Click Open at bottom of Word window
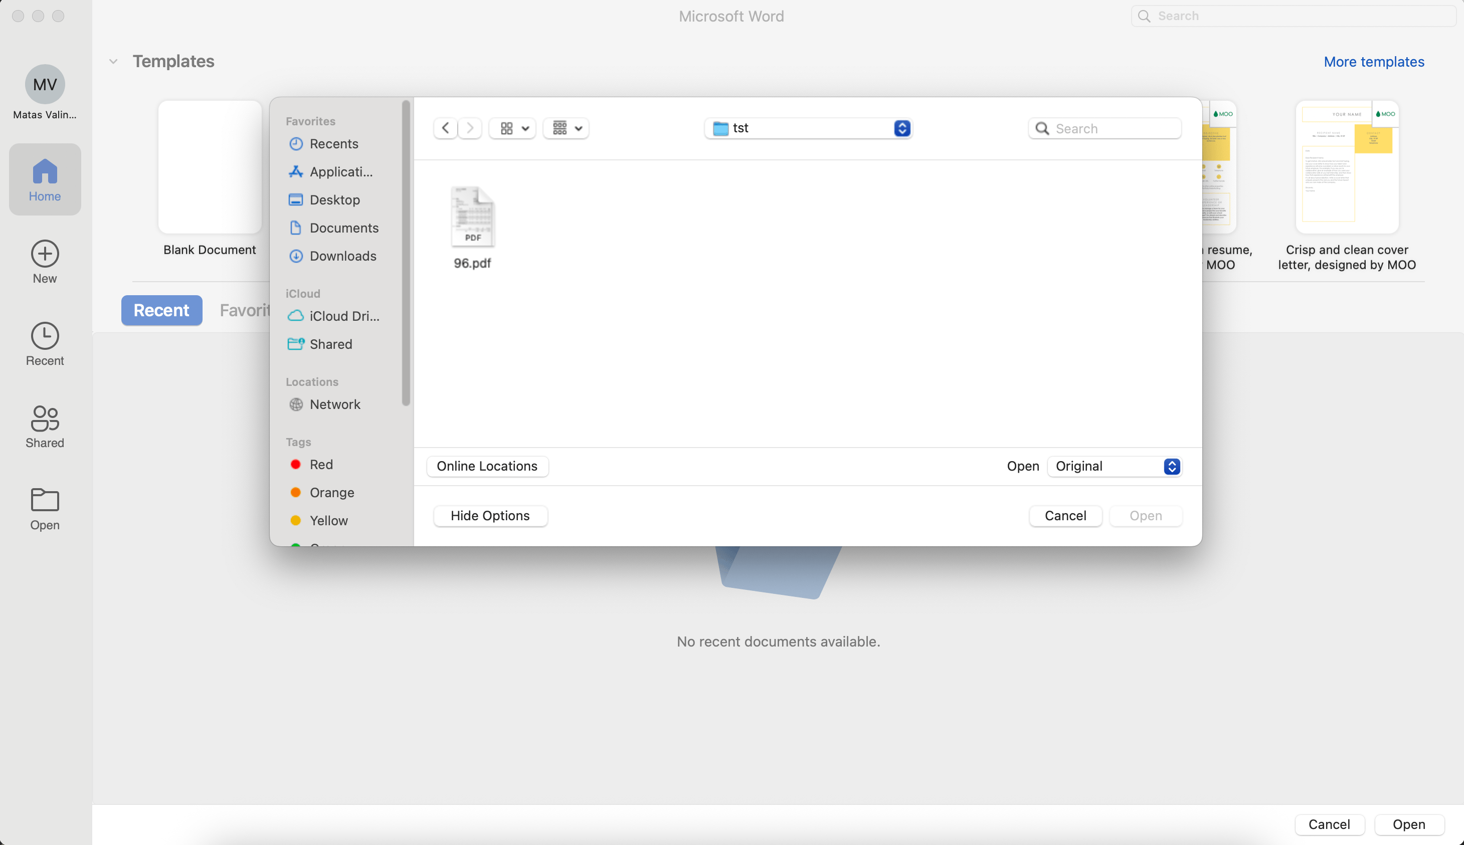The height and width of the screenshot is (845, 1464). pyautogui.click(x=1409, y=824)
